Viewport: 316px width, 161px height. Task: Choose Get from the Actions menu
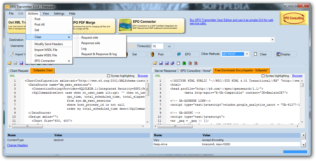pyautogui.click(x=49, y=30)
